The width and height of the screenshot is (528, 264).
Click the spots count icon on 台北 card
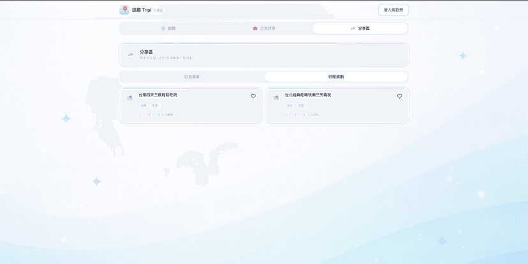point(304,115)
